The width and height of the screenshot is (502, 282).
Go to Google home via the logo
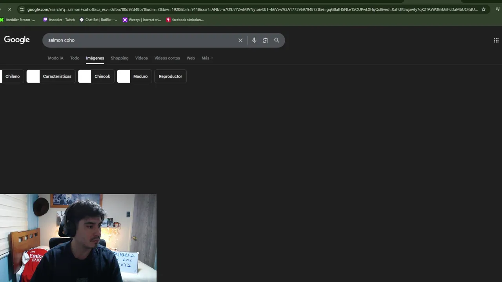tap(17, 40)
